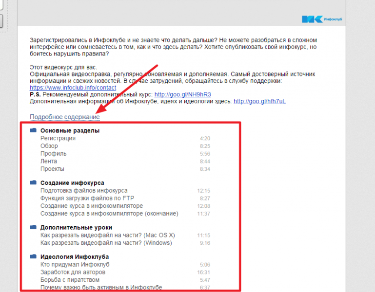Click folder icon beside Создание инфокурса
The height and width of the screenshot is (292, 375).
(x=33, y=182)
